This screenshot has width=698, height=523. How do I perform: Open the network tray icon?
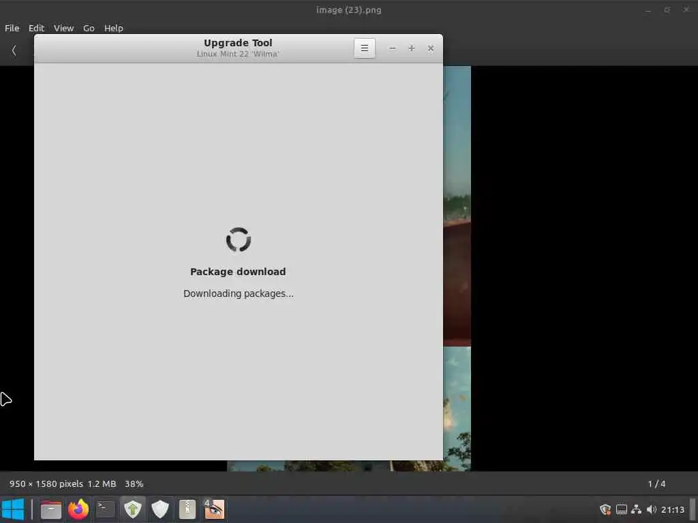pos(637,509)
